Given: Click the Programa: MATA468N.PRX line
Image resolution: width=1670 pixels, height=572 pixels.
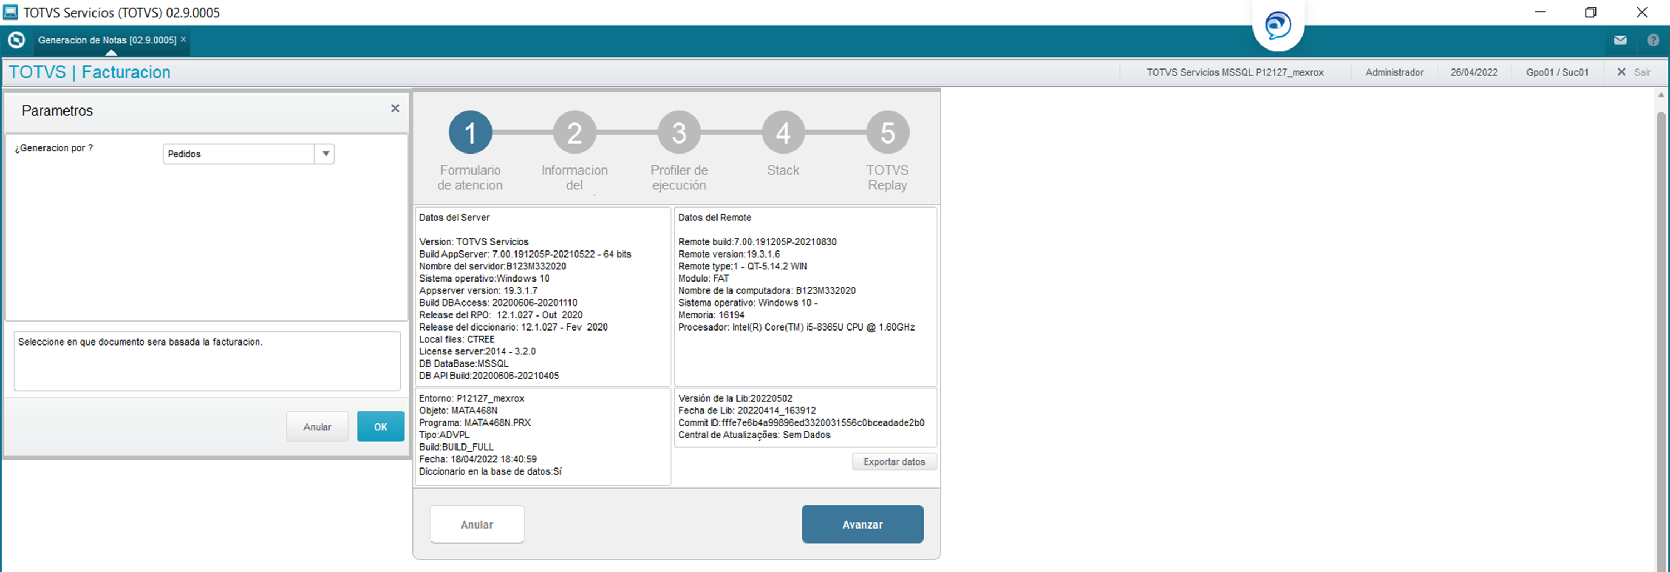Looking at the screenshot, I should point(474,422).
